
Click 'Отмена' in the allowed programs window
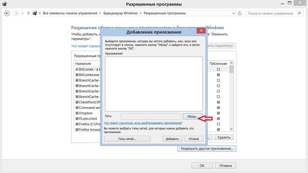tap(226, 165)
